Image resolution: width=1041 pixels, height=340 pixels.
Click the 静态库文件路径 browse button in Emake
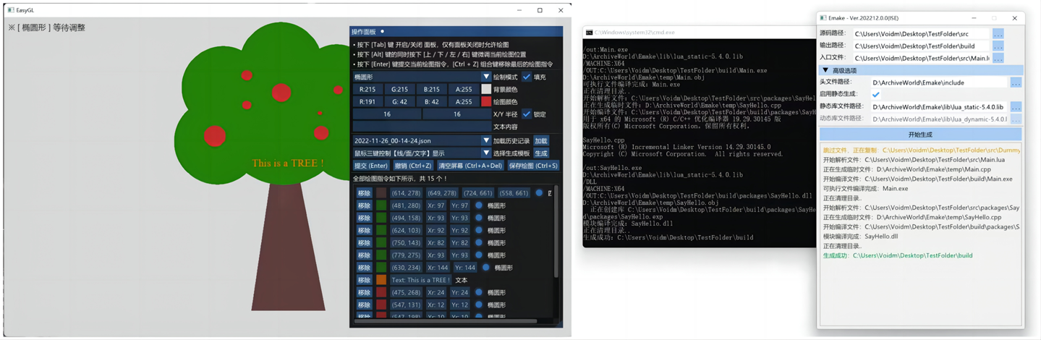(1016, 107)
